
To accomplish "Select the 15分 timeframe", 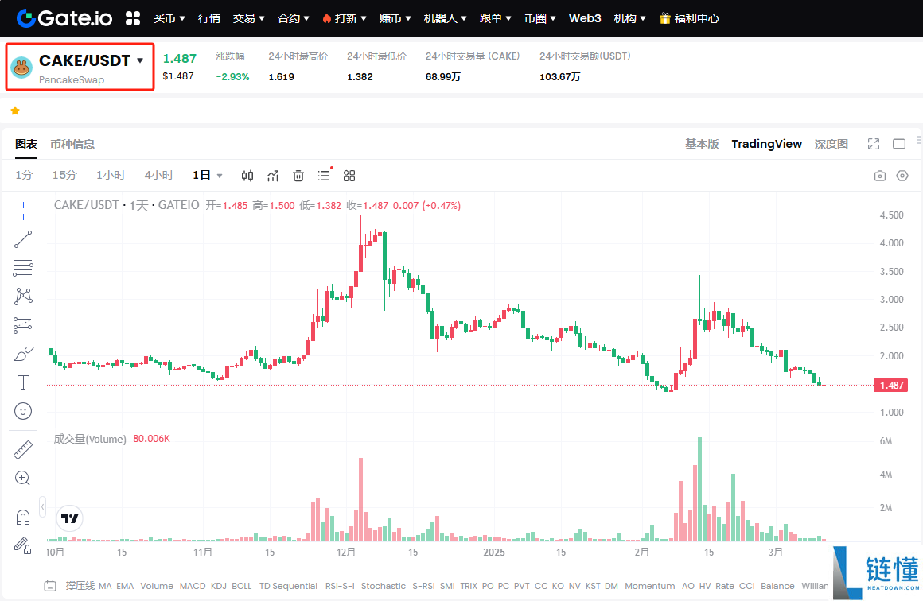I will (64, 175).
